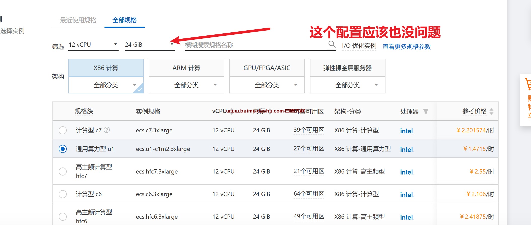531x225 pixels.
Task: Click the X86 计算-通用算力型 cell
Action: click(x=363, y=149)
